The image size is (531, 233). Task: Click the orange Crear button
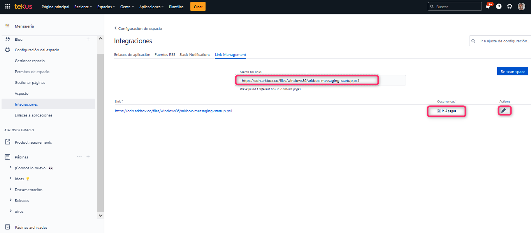pos(198,7)
